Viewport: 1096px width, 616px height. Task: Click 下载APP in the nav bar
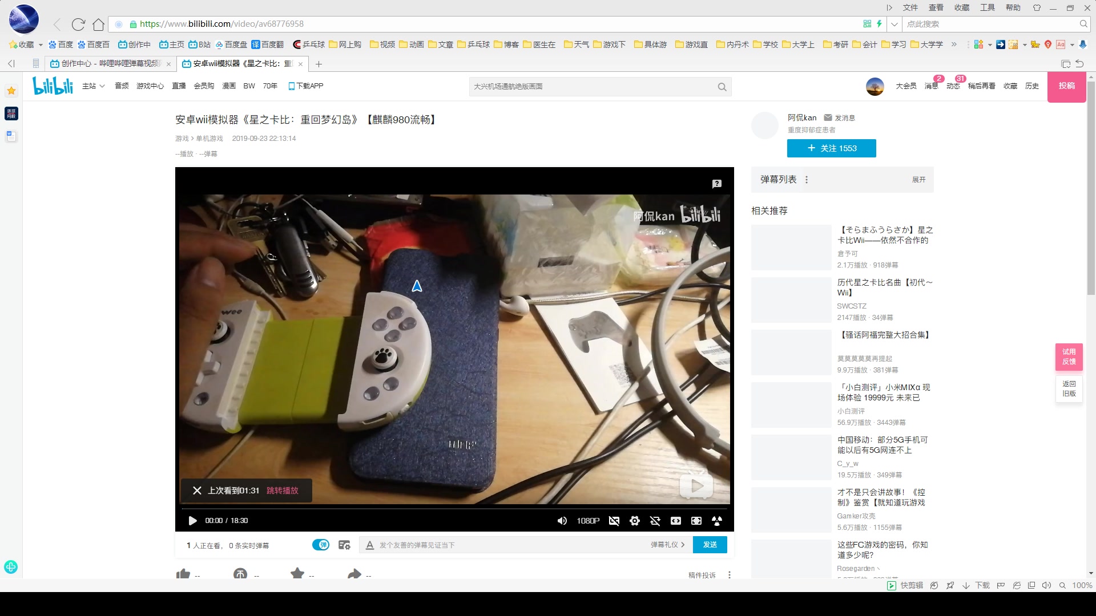[306, 86]
